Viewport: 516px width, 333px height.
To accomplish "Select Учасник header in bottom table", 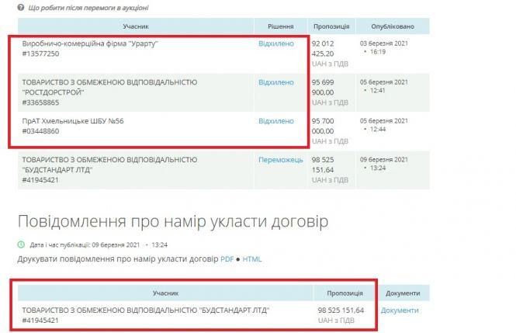I will click(x=165, y=293).
